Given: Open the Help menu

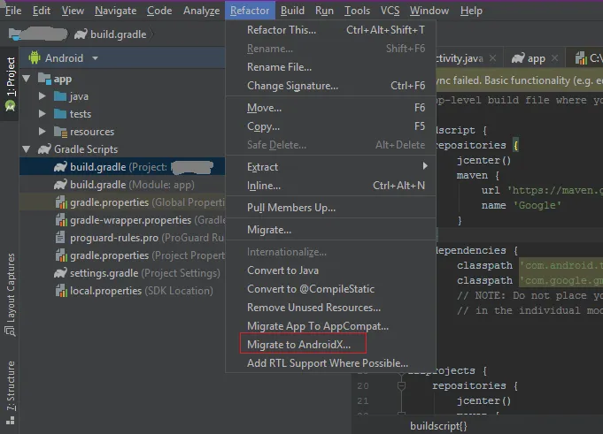Looking at the screenshot, I should click(x=471, y=11).
